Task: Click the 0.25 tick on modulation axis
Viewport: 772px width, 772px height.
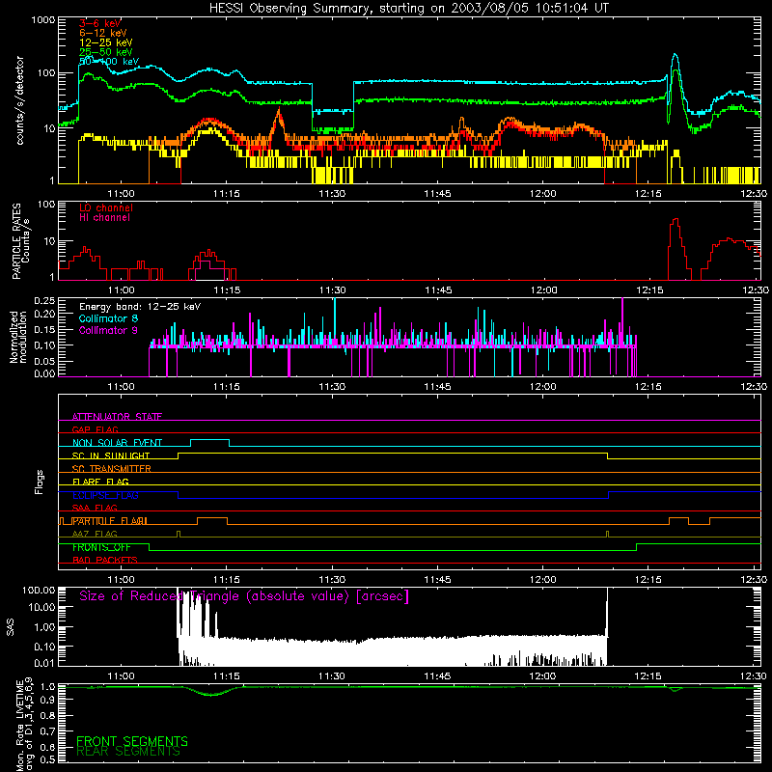Action: pyautogui.click(x=44, y=301)
